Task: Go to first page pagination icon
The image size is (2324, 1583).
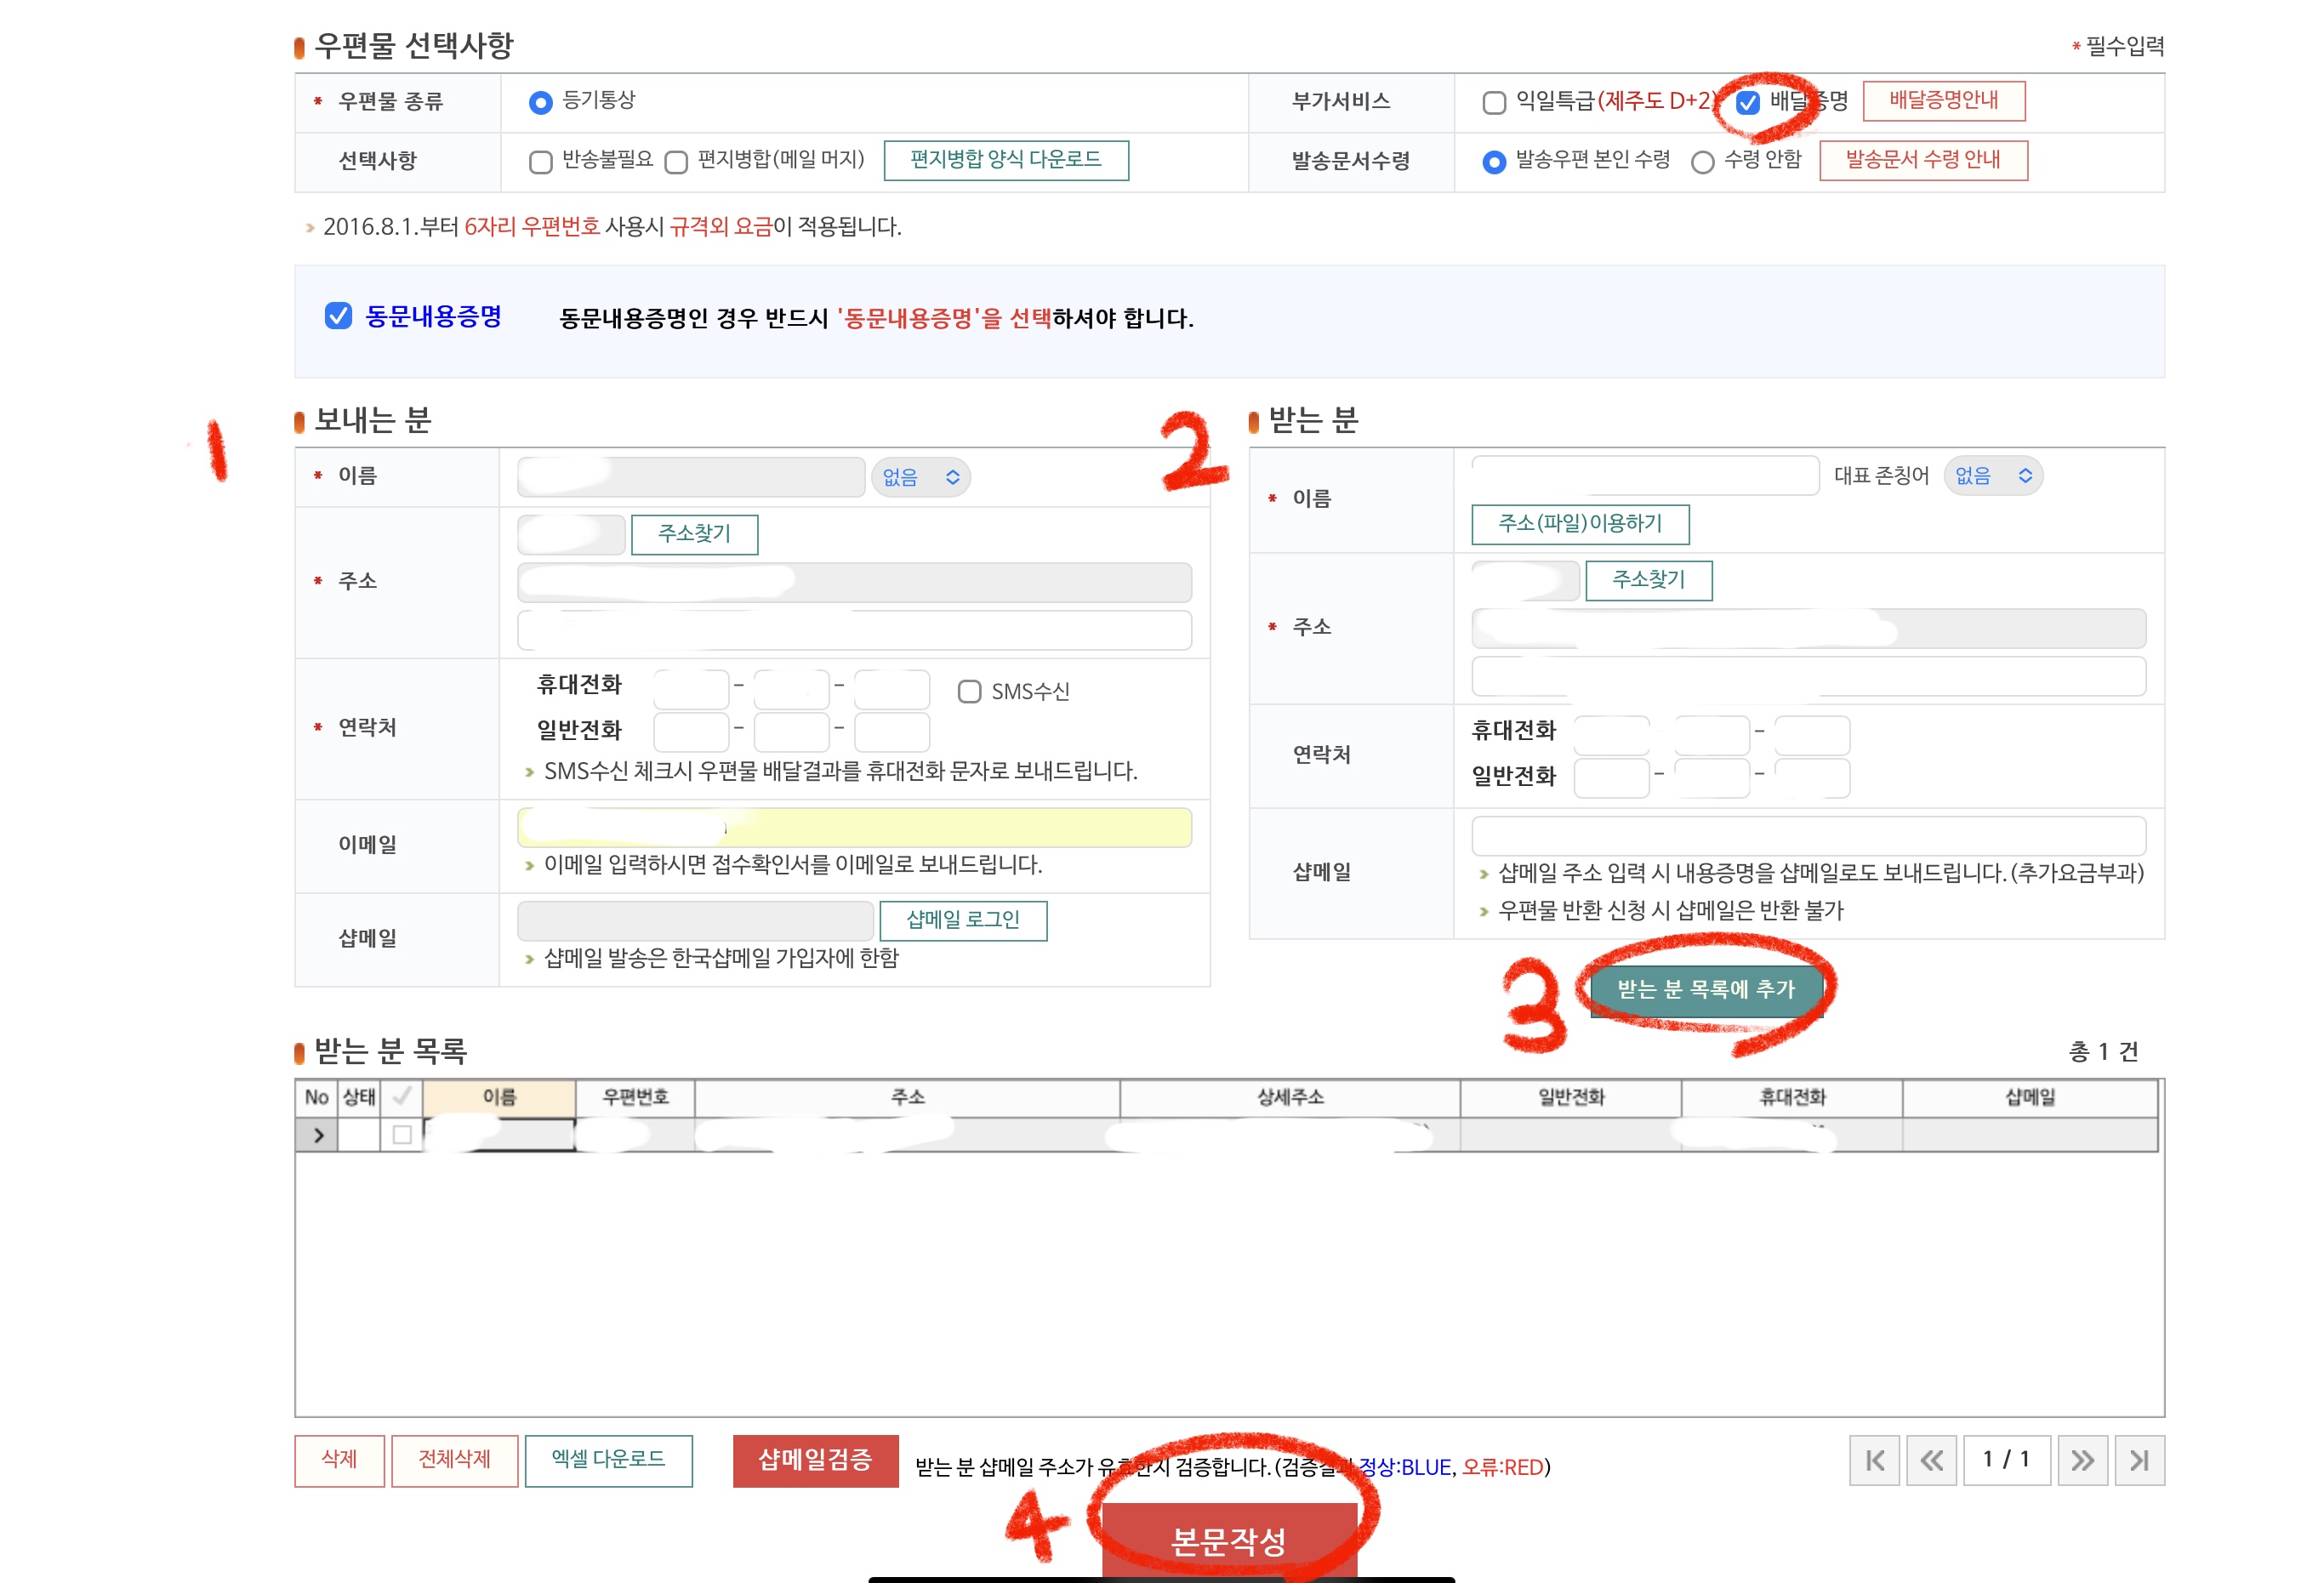Action: [1874, 1460]
